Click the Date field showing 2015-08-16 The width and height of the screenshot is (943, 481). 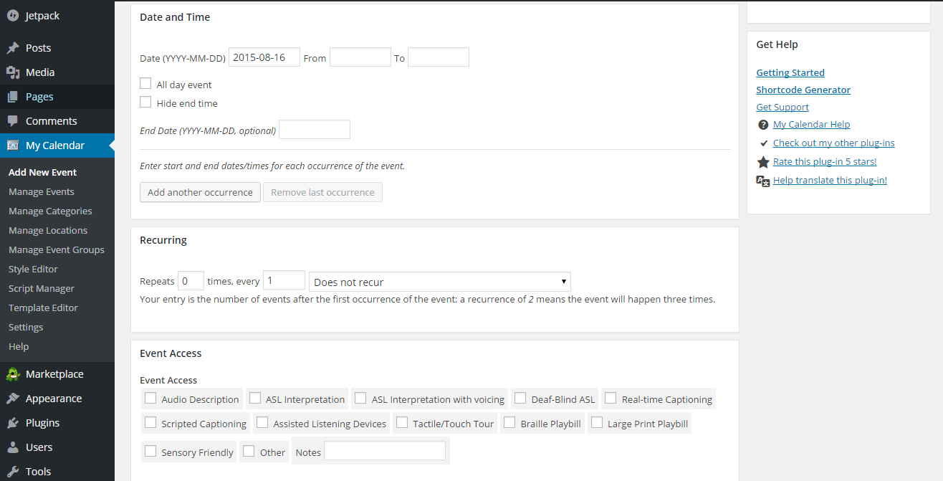click(264, 57)
